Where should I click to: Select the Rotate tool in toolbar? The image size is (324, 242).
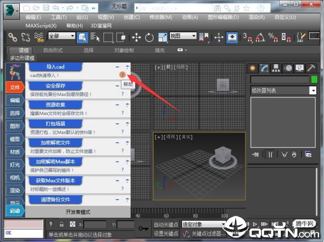pos(149,37)
